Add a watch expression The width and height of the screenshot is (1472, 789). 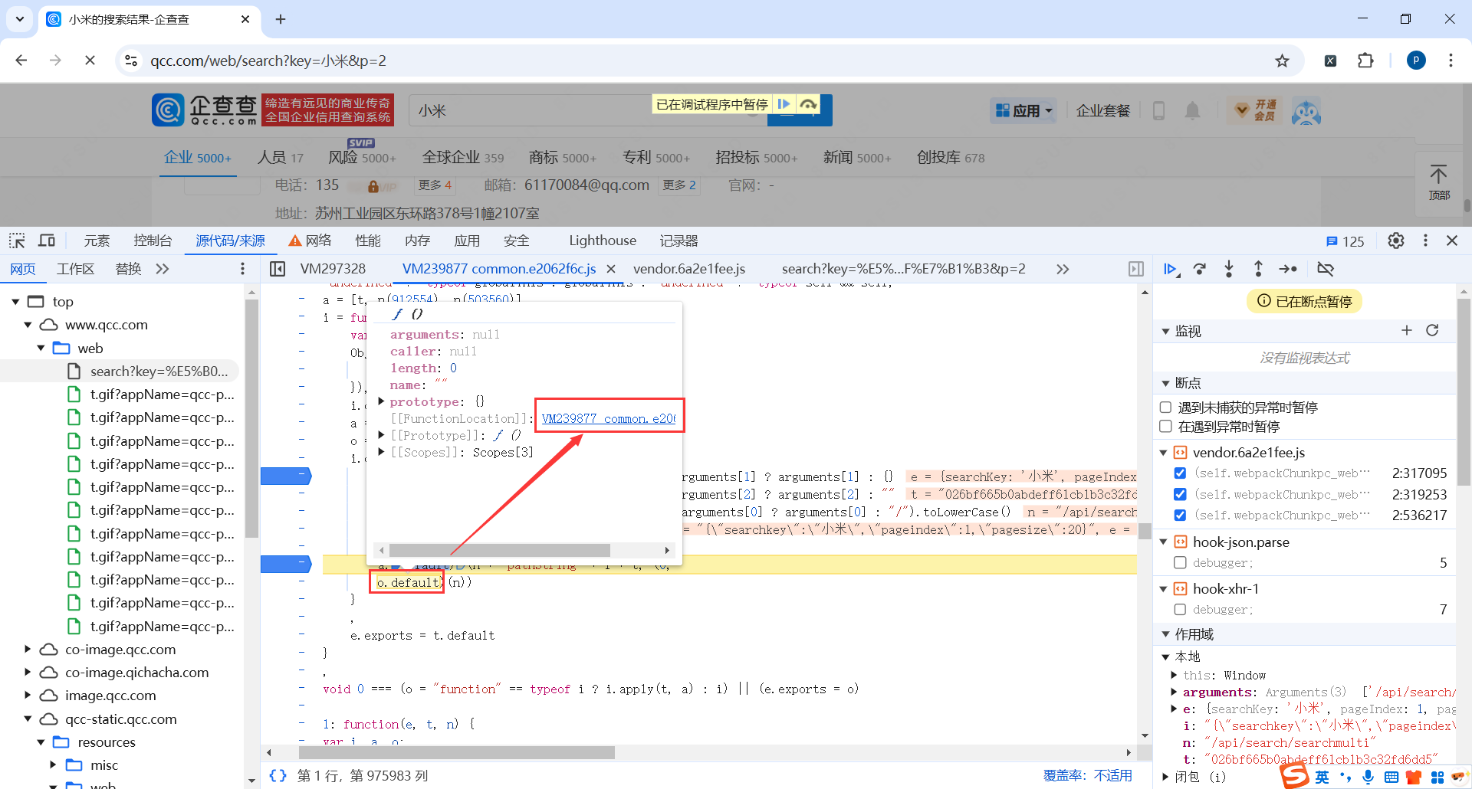pyautogui.click(x=1406, y=330)
